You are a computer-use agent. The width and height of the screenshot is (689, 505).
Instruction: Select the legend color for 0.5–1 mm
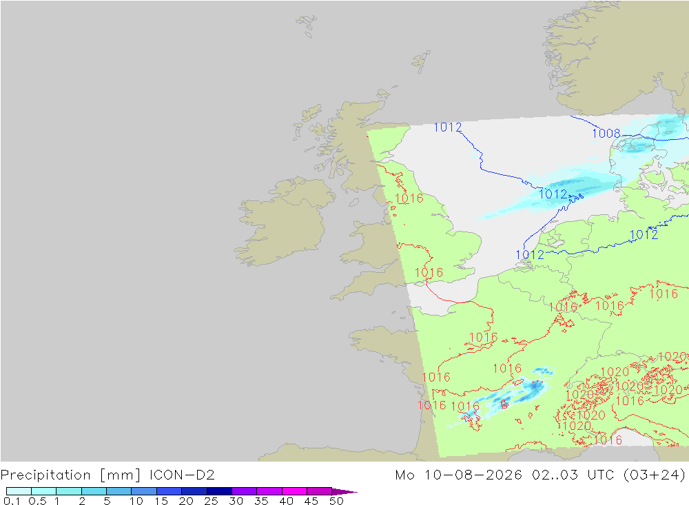click(x=43, y=491)
